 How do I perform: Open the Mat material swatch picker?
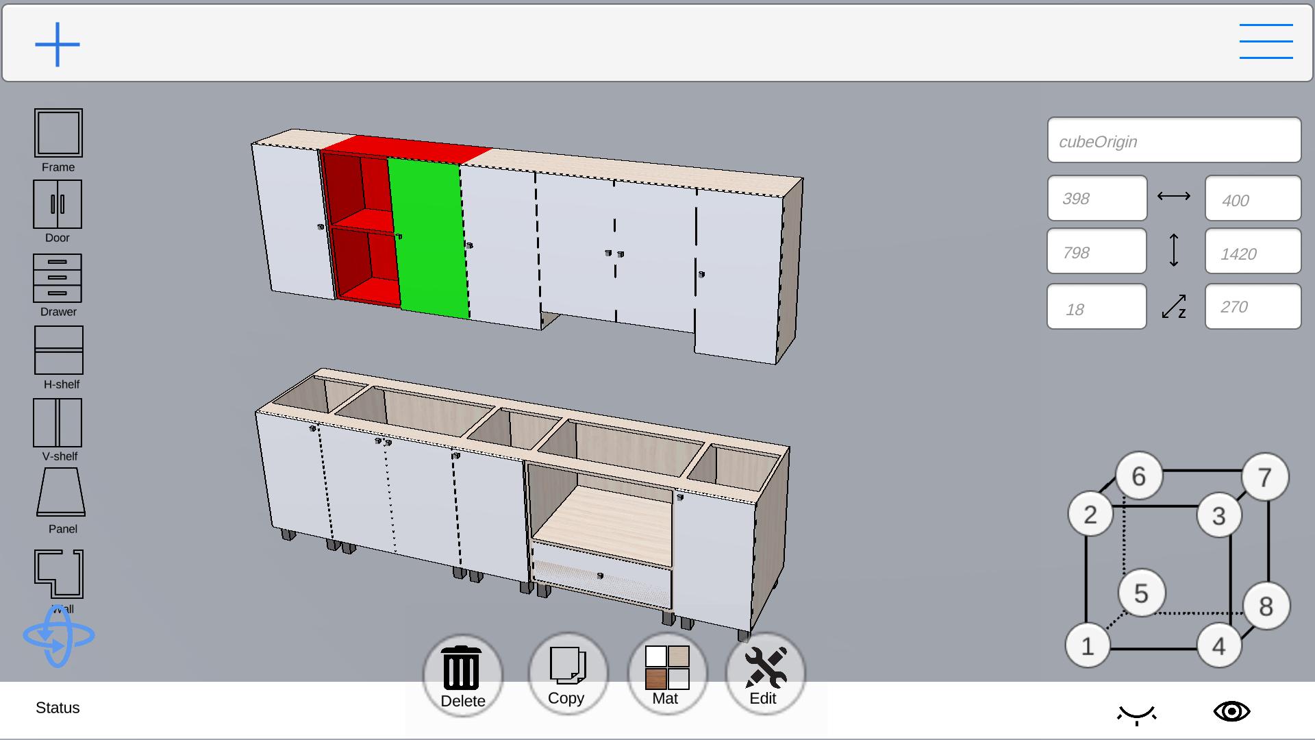coord(666,668)
